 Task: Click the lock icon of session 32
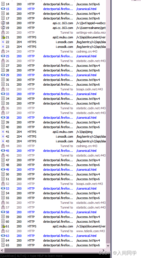3,89
